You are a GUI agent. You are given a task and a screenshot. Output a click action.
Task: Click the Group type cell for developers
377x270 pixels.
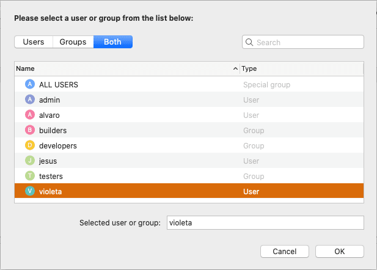click(254, 146)
